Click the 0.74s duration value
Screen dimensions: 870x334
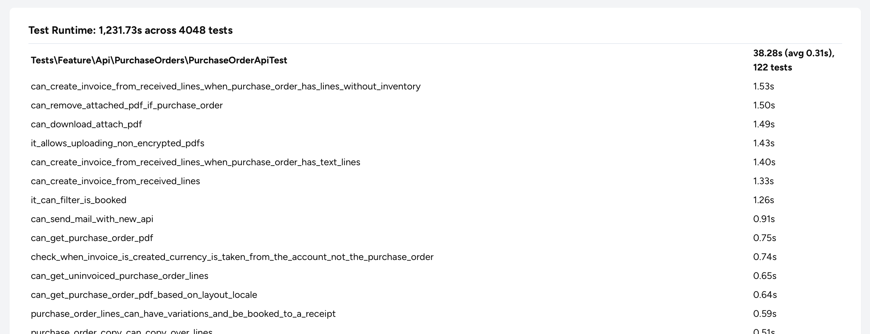click(765, 256)
